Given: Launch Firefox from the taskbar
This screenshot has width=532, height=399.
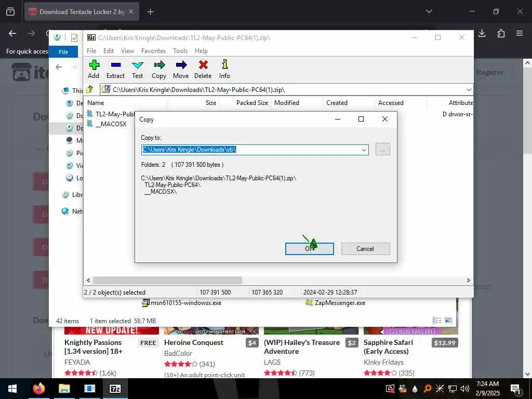Looking at the screenshot, I should 38,389.
